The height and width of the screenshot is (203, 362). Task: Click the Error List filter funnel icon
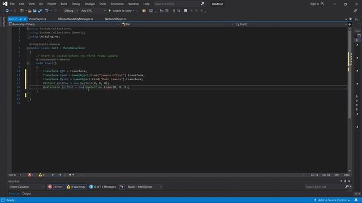122,187
